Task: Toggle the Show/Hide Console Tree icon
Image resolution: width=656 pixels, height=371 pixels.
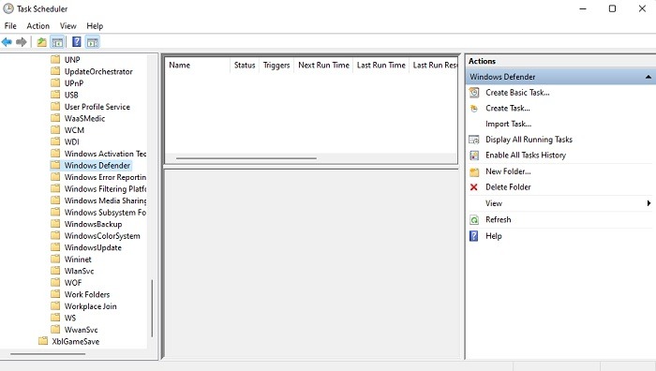Action: [57, 42]
